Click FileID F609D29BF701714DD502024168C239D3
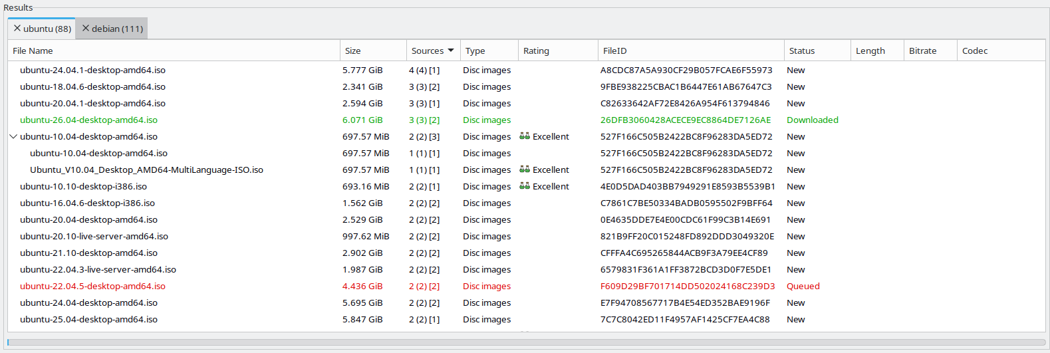Image resolution: width=1050 pixels, height=353 pixels. coord(688,286)
